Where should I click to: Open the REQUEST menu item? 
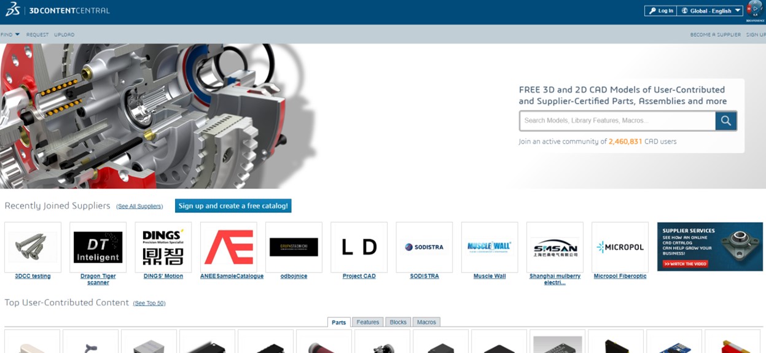pos(37,34)
